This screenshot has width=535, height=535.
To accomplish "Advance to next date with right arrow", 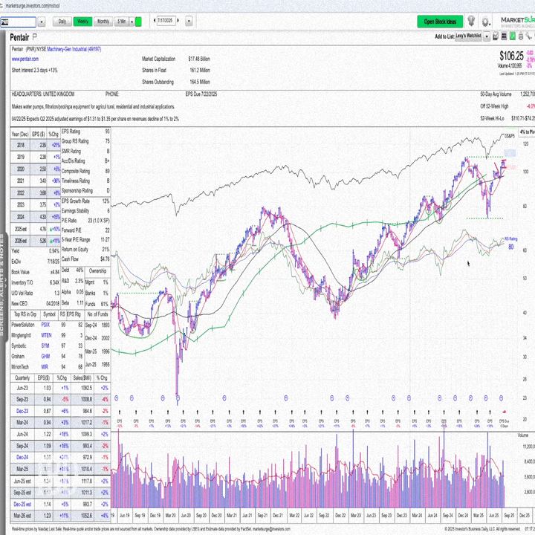I will click(178, 21).
